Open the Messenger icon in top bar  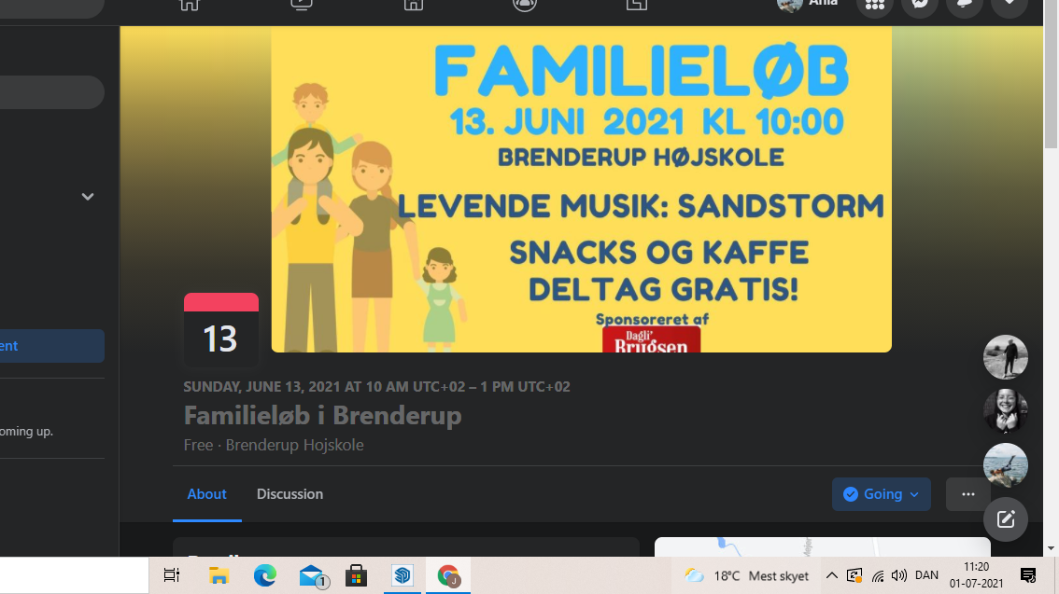pyautogui.click(x=919, y=4)
